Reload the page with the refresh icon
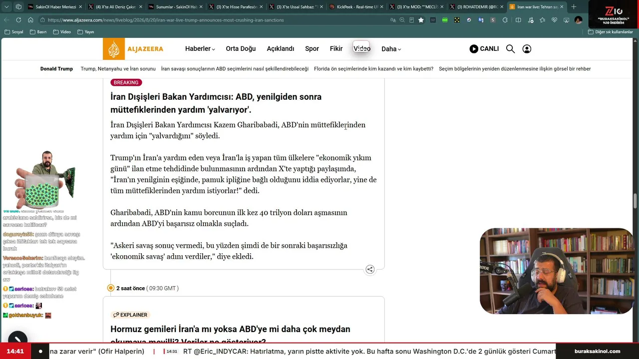Viewport: 639px width, 359px height. point(18,20)
